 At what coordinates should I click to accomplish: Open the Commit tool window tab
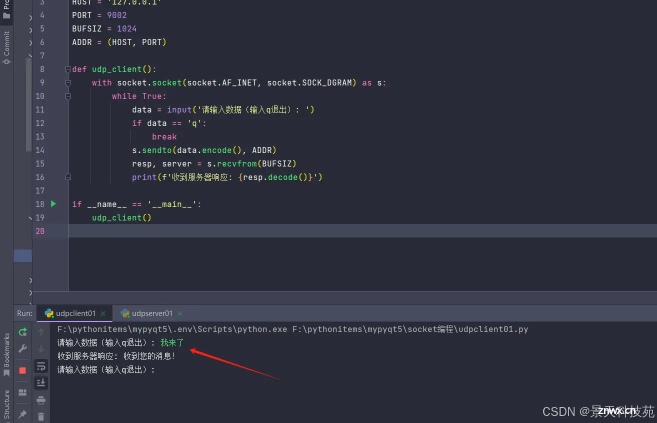(x=6, y=48)
